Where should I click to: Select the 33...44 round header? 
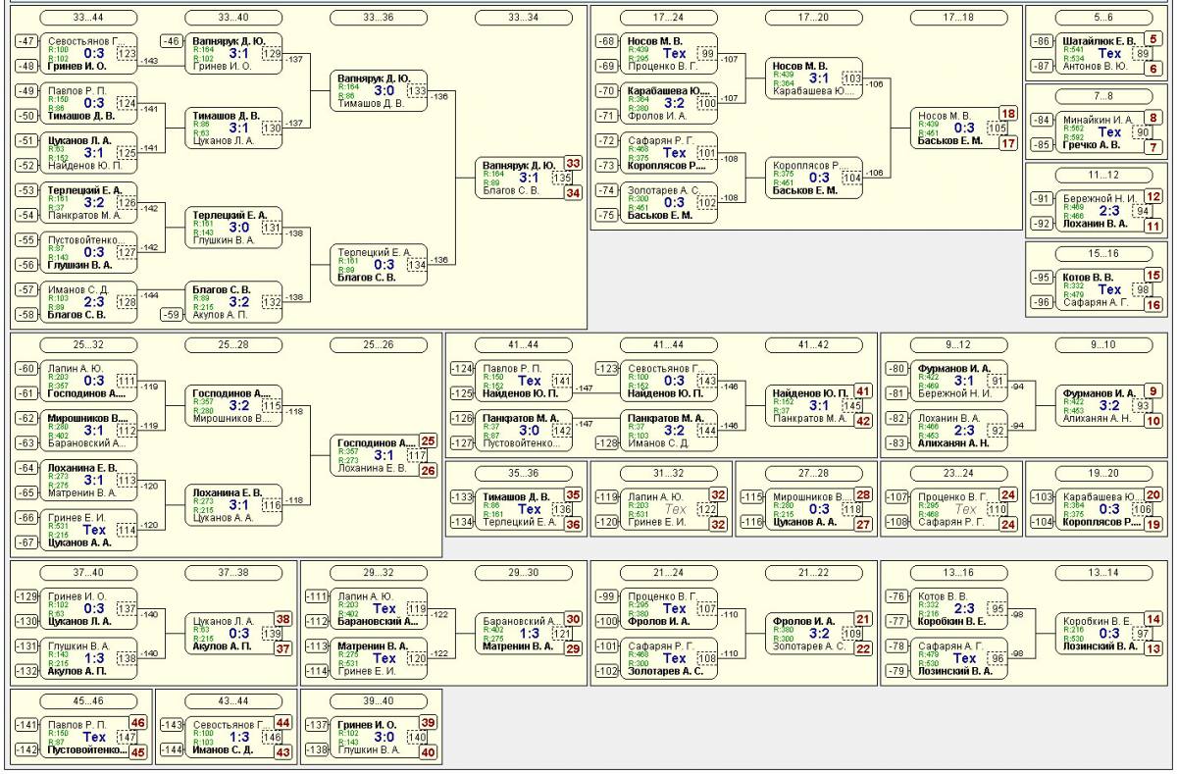[89, 18]
